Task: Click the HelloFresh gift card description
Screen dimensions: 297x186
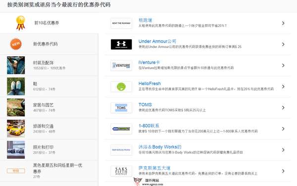Action: 206,89
